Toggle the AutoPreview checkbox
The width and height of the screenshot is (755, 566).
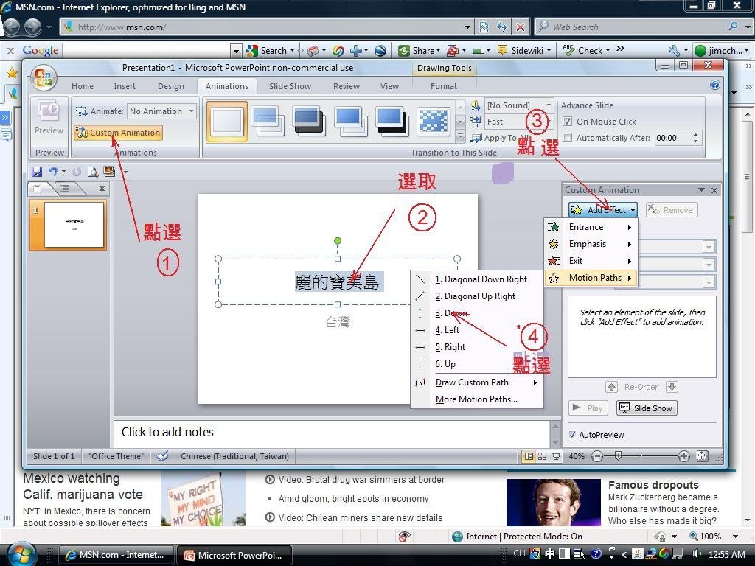pyautogui.click(x=572, y=435)
